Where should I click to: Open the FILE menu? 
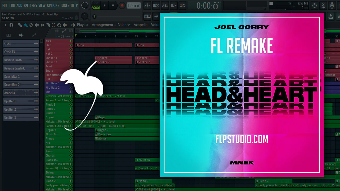click(5, 5)
